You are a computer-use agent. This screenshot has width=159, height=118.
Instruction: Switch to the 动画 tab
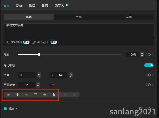(x=19, y=6)
